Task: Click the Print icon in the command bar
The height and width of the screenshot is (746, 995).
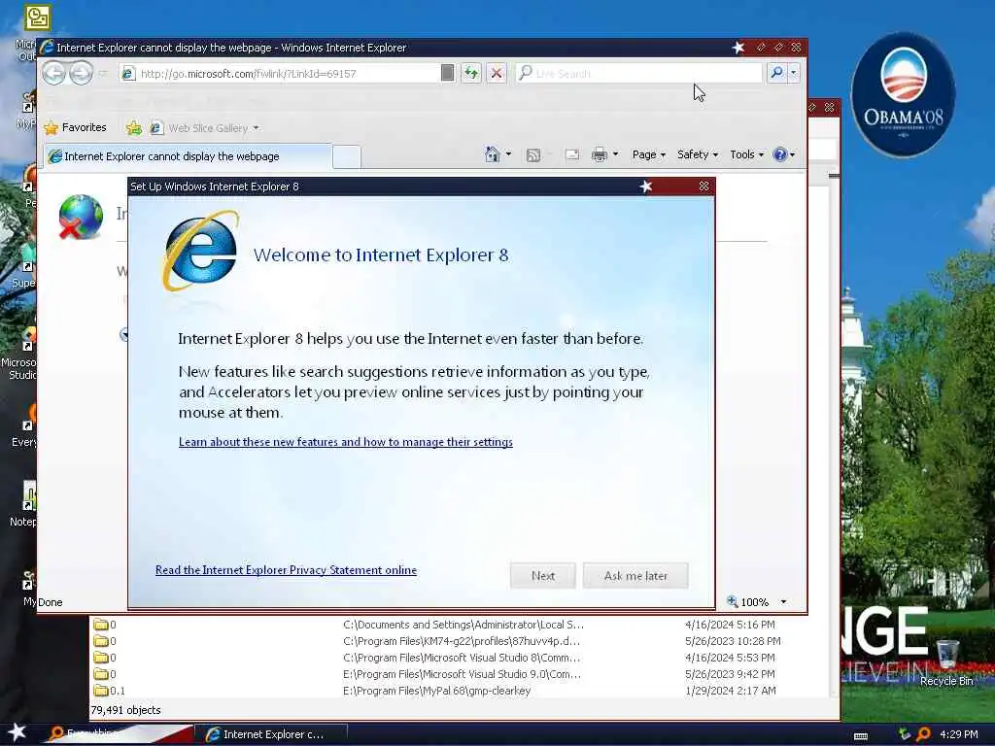Action: pyautogui.click(x=599, y=154)
